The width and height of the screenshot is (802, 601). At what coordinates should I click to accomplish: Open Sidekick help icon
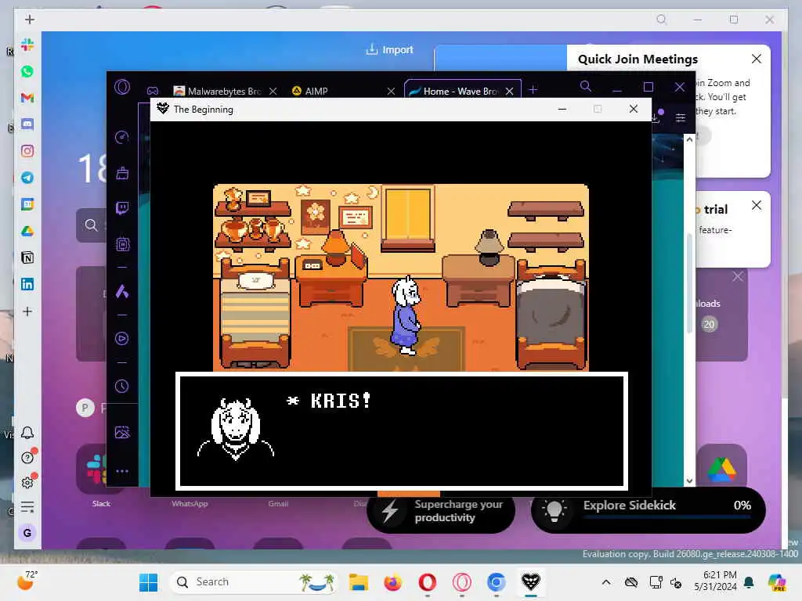[27, 457]
